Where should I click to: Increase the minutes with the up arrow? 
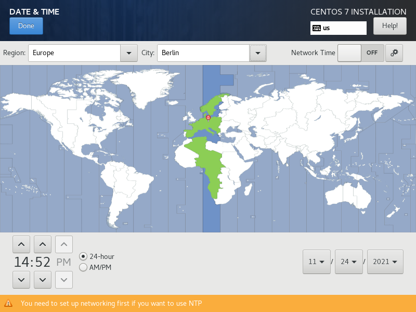42,244
